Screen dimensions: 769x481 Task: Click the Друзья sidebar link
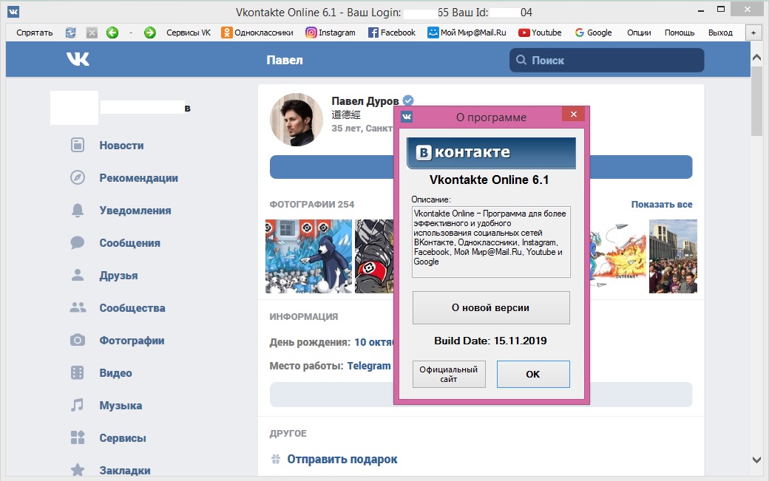[x=119, y=276]
